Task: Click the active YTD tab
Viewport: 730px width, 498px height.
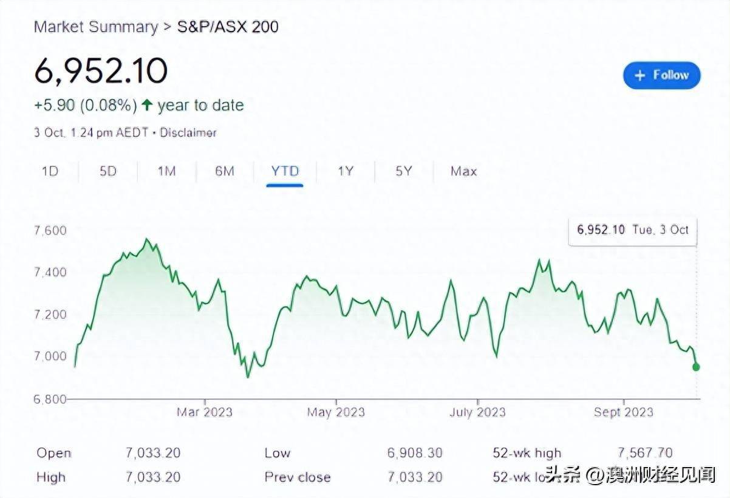Action: click(285, 171)
